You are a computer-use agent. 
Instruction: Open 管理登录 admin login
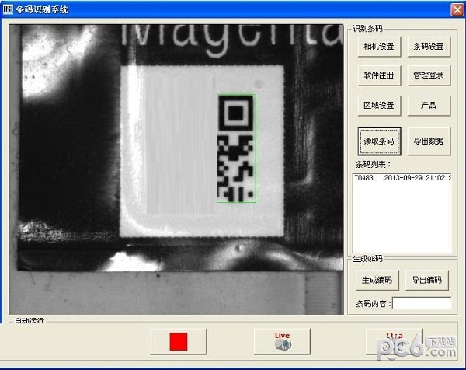click(428, 76)
